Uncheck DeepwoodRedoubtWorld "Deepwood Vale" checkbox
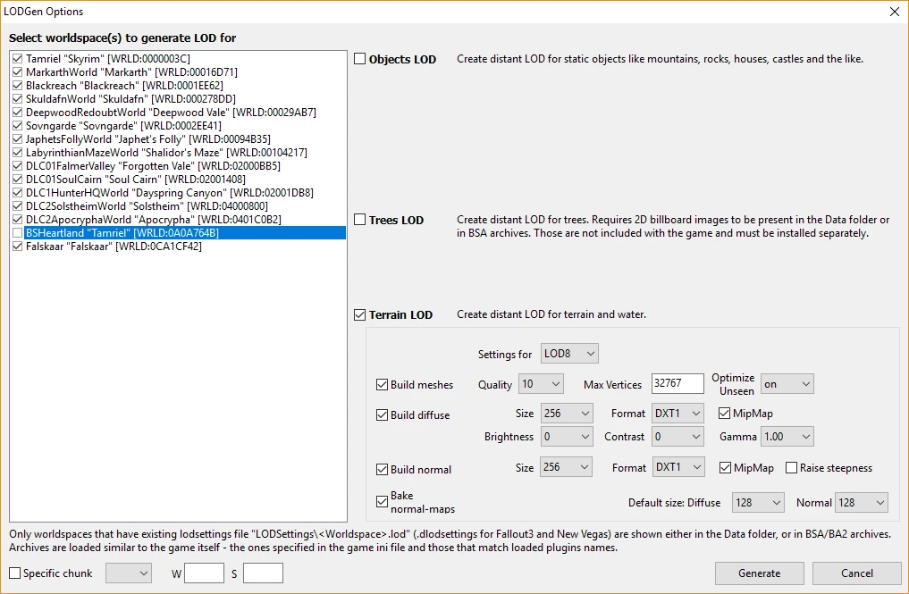 17,112
